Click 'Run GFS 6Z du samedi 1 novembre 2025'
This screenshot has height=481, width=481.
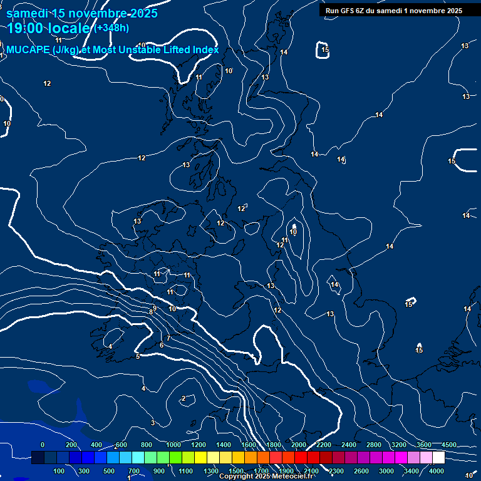tap(394, 11)
